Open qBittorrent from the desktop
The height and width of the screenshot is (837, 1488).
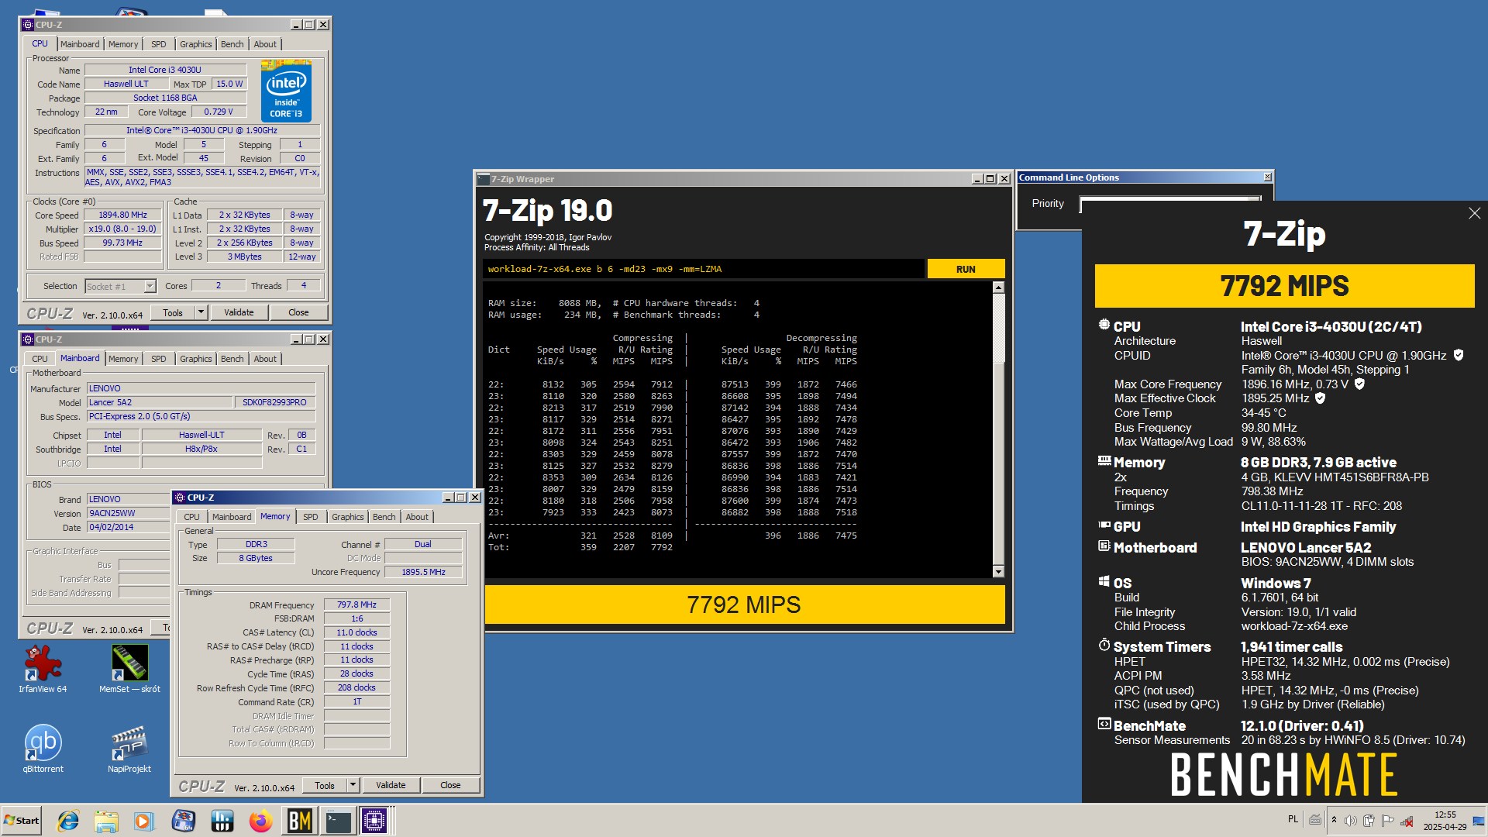pos(43,749)
